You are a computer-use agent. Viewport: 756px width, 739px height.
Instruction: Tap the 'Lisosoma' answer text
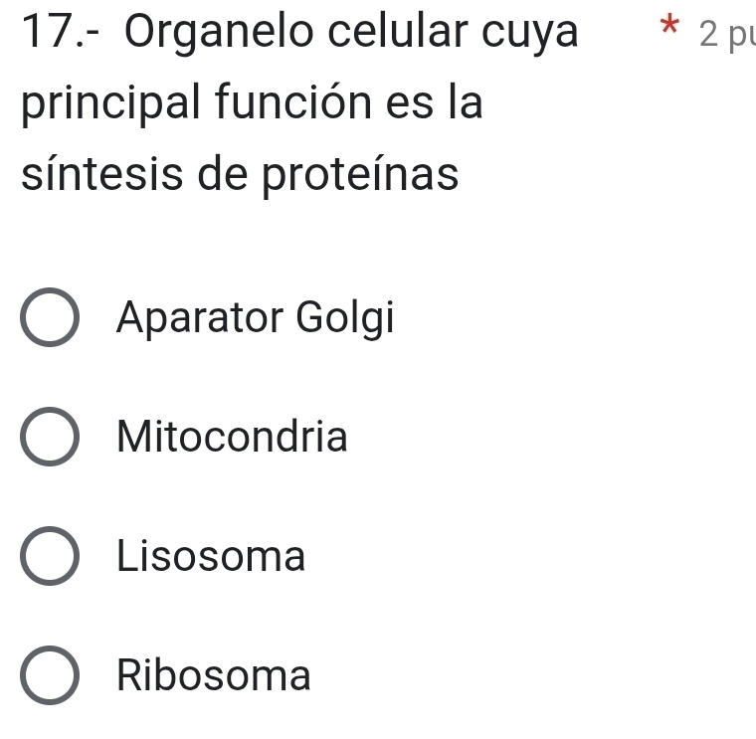point(211,557)
